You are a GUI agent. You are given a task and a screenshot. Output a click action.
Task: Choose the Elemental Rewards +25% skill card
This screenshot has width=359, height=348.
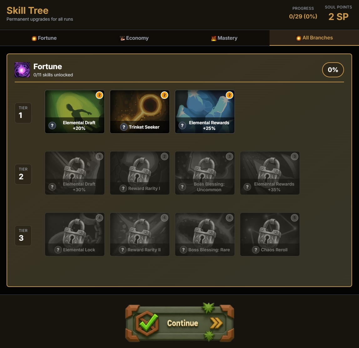click(205, 112)
